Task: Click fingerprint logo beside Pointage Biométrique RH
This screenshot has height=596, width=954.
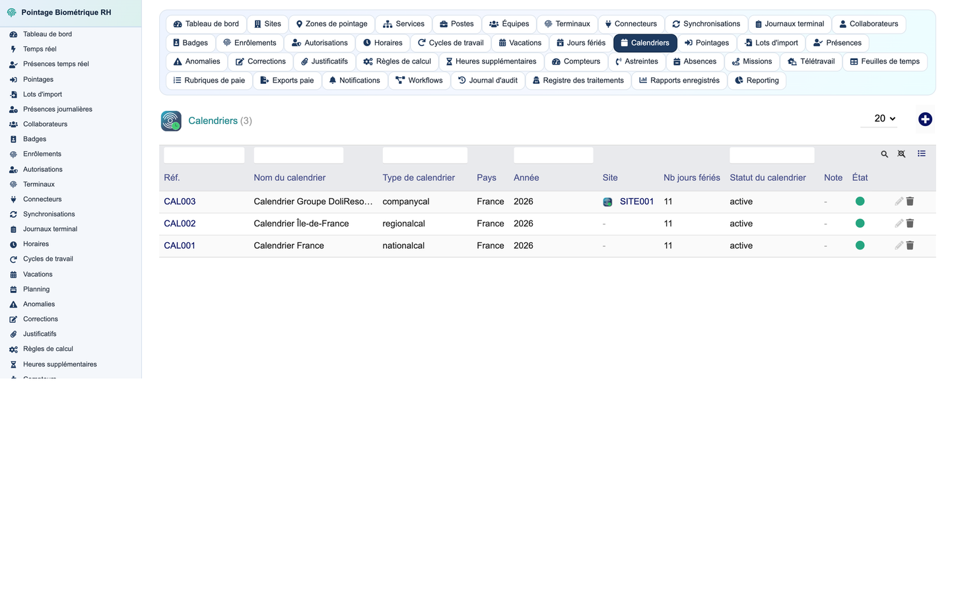Action: pyautogui.click(x=11, y=13)
